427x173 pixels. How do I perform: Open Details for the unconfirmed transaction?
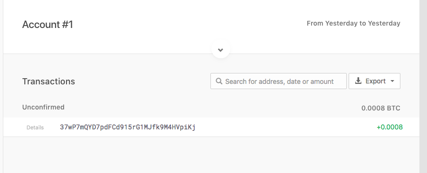pyautogui.click(x=35, y=127)
